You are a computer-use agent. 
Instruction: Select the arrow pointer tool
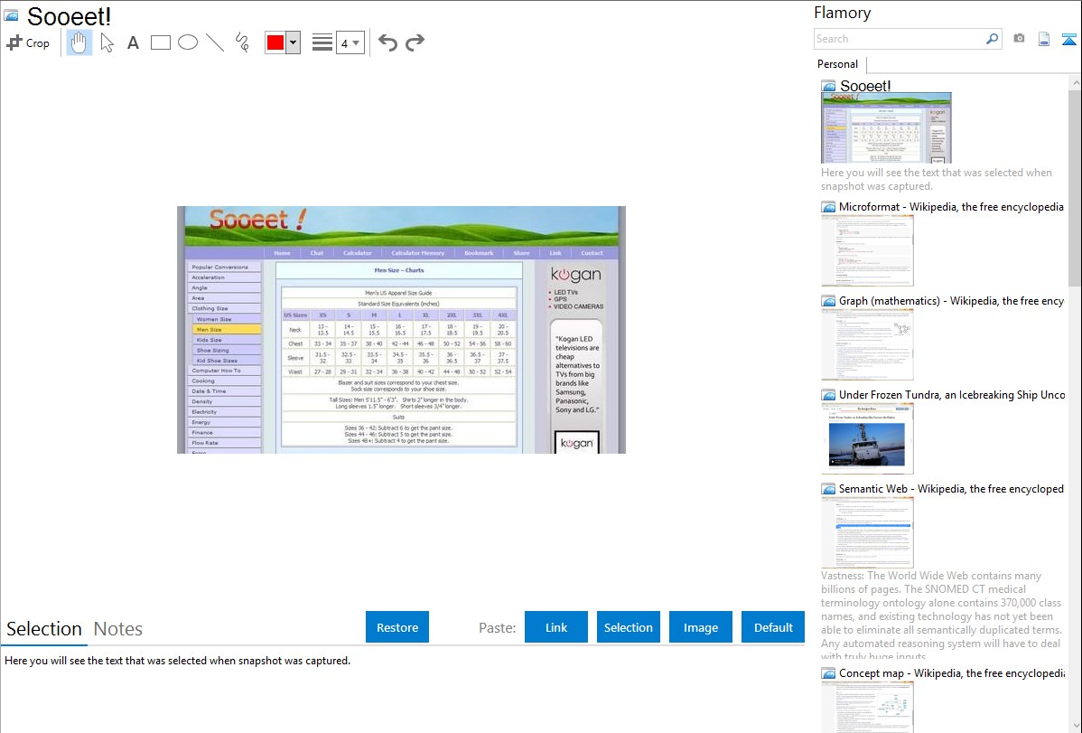tap(107, 42)
